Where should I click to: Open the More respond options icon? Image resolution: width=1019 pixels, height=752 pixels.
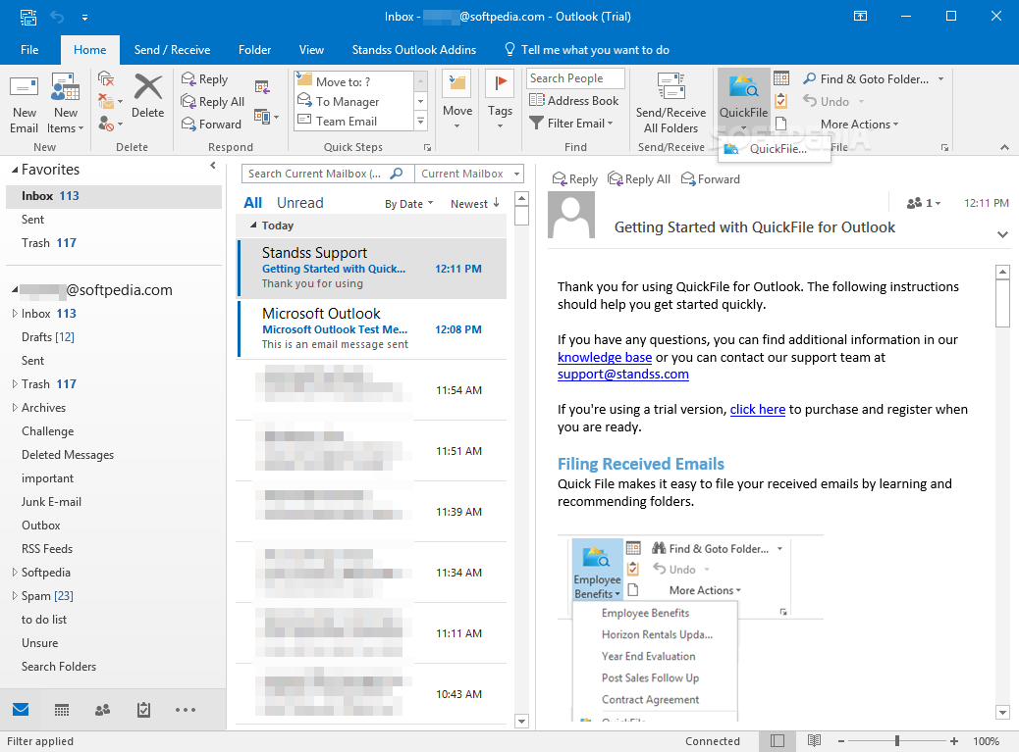point(266,117)
